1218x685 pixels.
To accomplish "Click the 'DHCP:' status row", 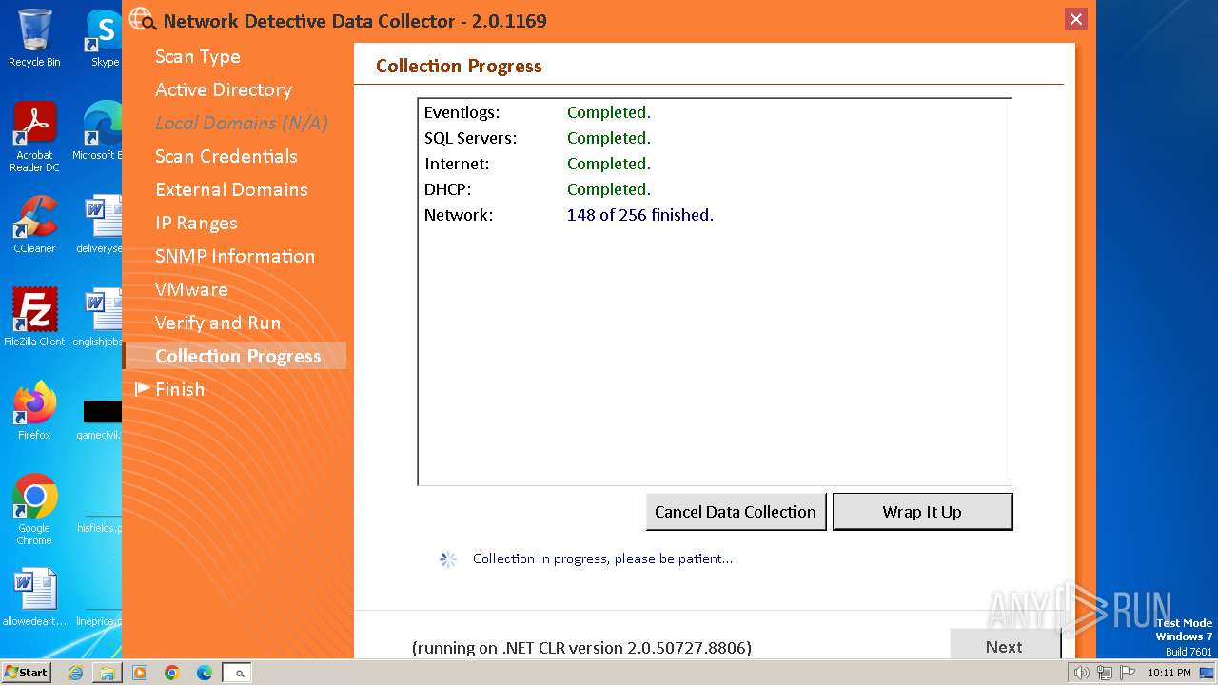I will tap(538, 189).
